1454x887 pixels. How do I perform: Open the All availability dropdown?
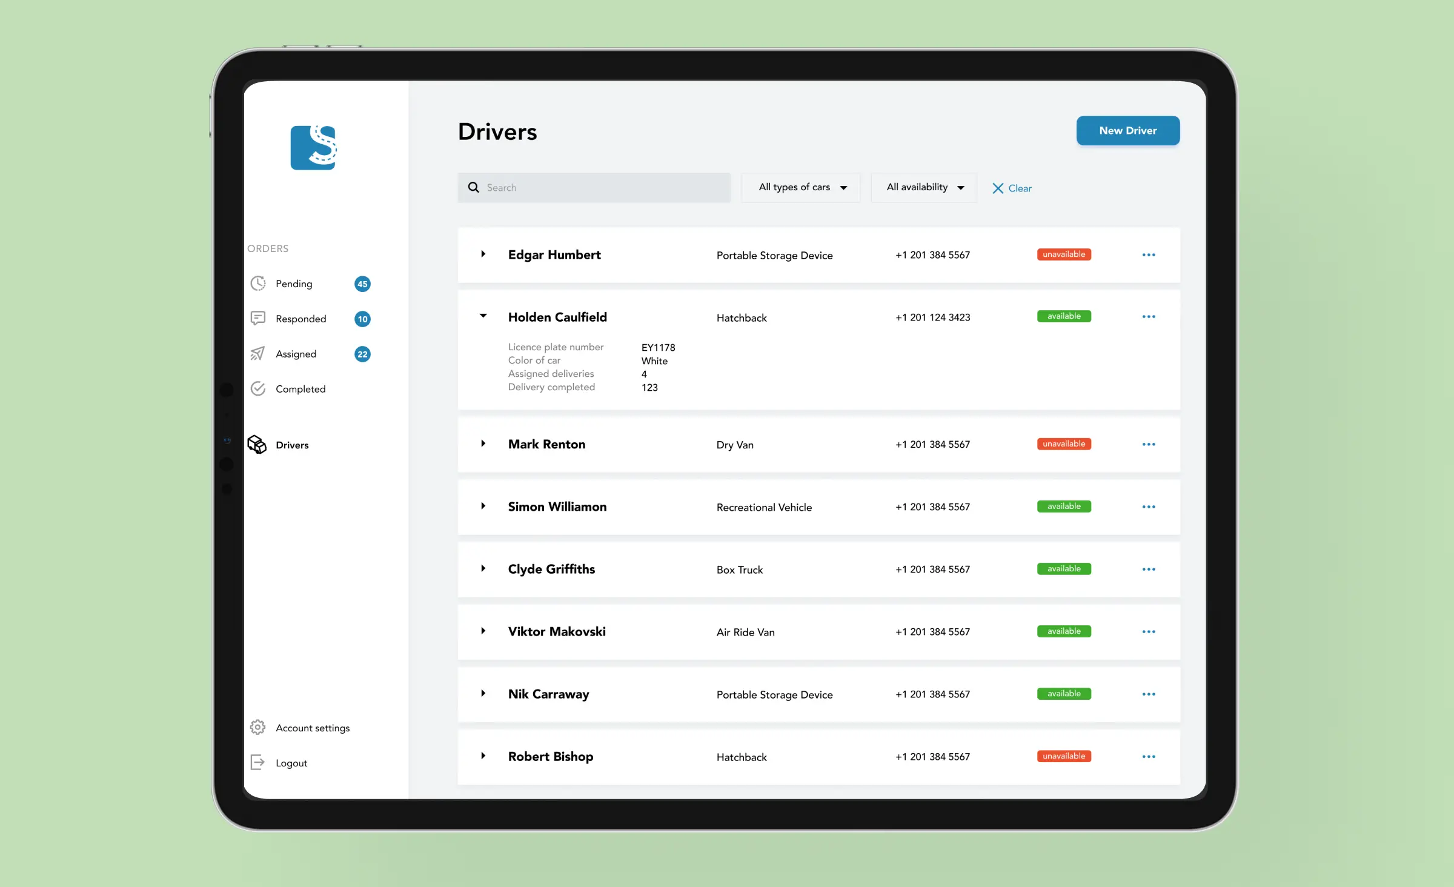pos(925,187)
